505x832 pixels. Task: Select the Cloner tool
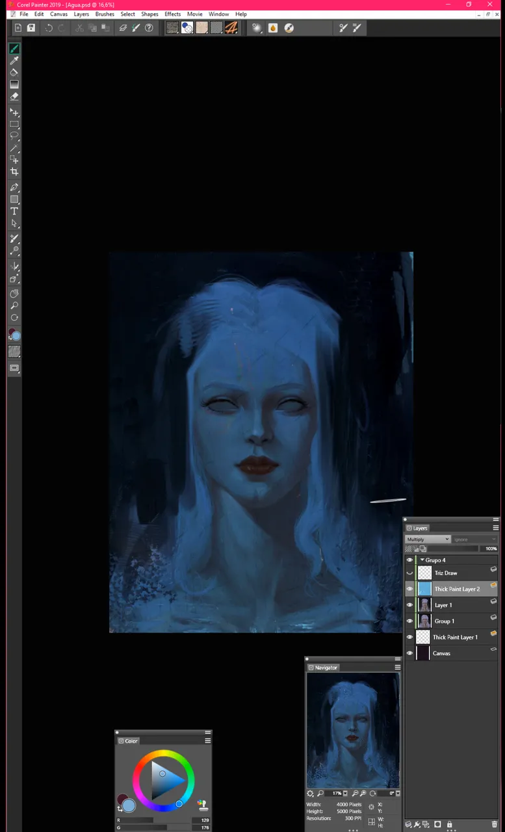pos(14,239)
